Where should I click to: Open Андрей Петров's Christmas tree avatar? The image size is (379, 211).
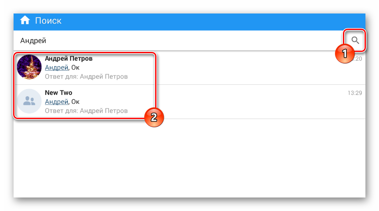pos(29,67)
